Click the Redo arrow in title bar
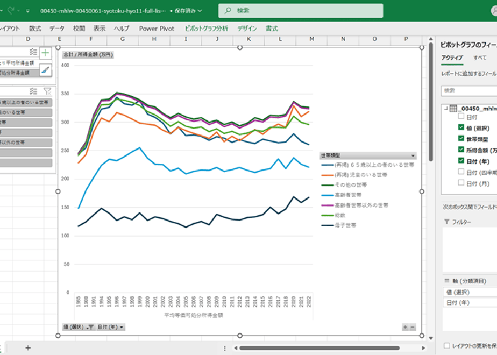The width and height of the screenshot is (497, 355). 11,11
